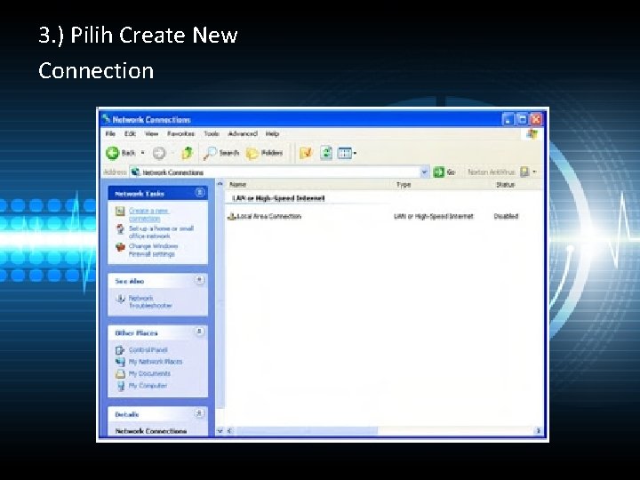Maximize the Network Connections window
Image resolution: width=640 pixels, height=480 pixels.
click(x=522, y=119)
